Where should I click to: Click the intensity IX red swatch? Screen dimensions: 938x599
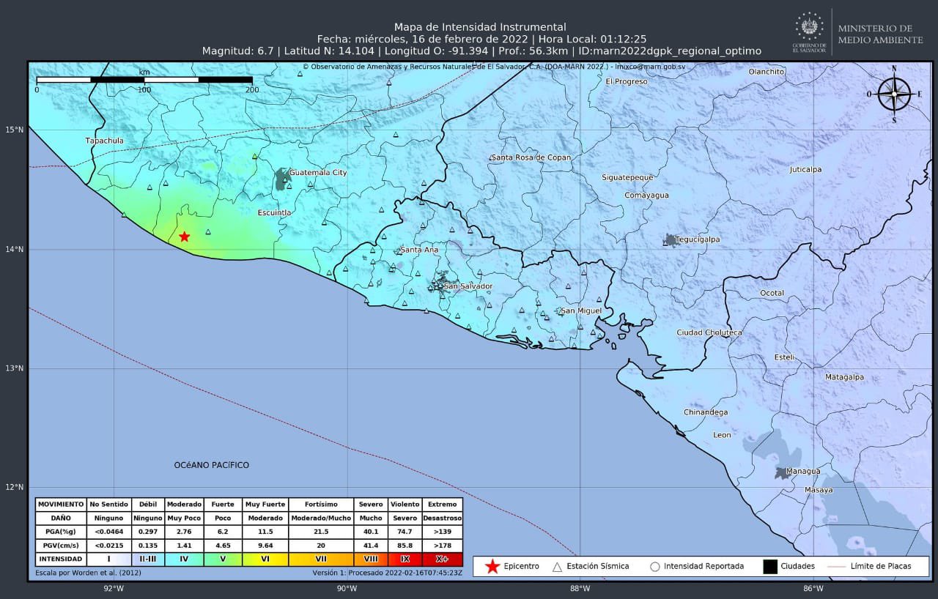[x=405, y=559]
